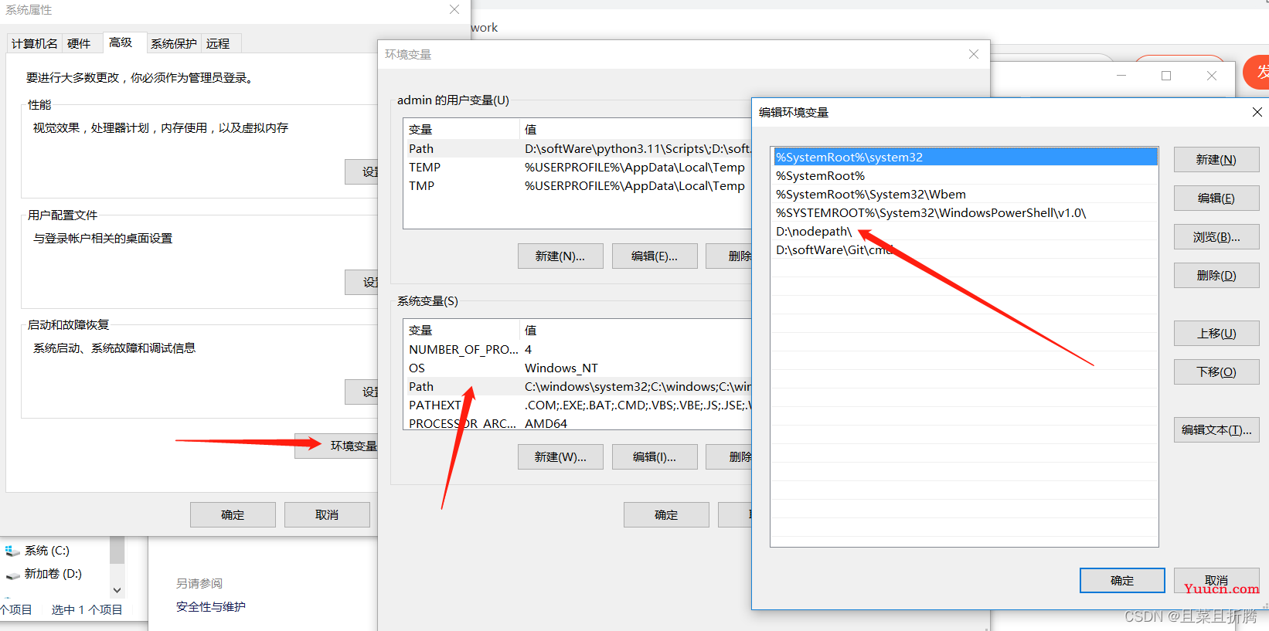
Task: Select the PATHEXT system variable row
Action: coord(577,405)
